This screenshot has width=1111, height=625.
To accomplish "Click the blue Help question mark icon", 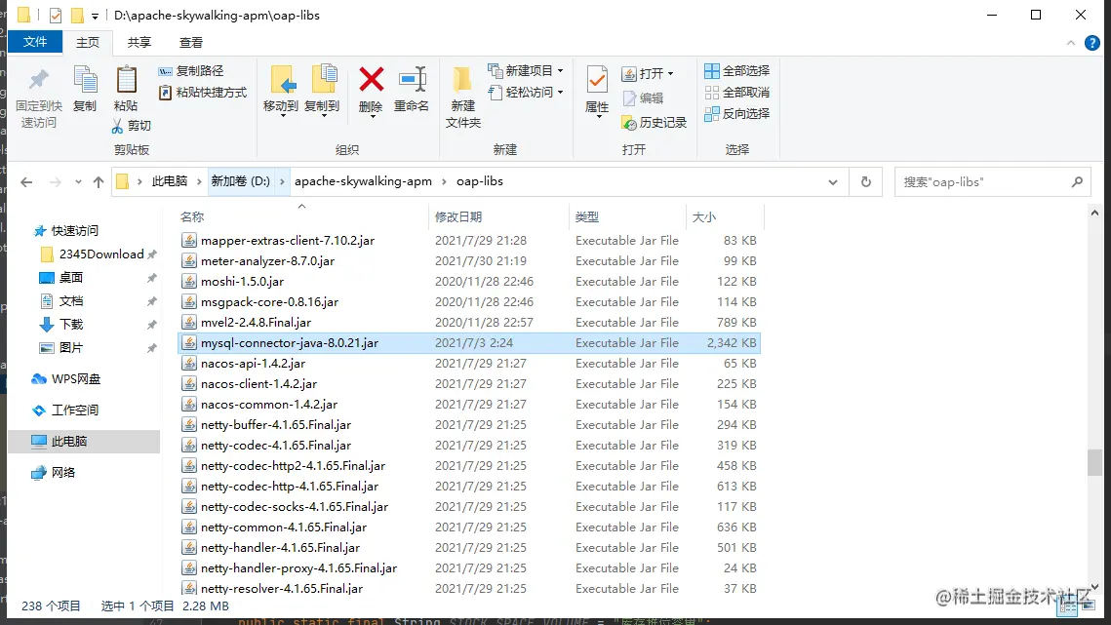I will (1092, 43).
